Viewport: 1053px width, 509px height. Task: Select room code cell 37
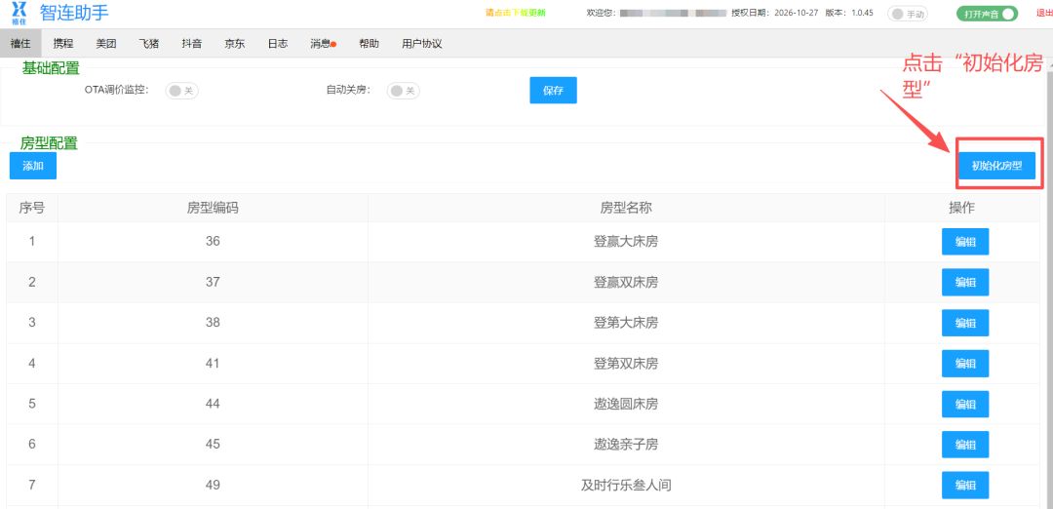click(x=213, y=282)
